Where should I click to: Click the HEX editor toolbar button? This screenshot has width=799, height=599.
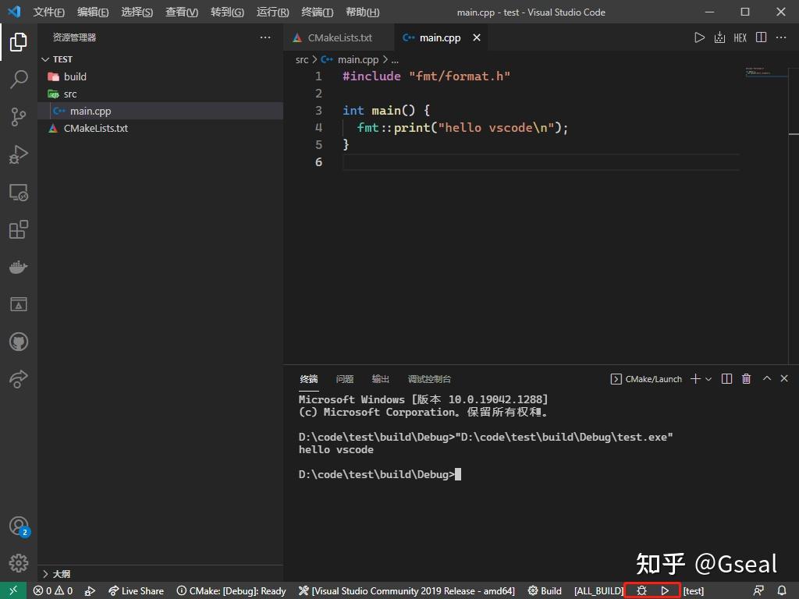point(740,37)
